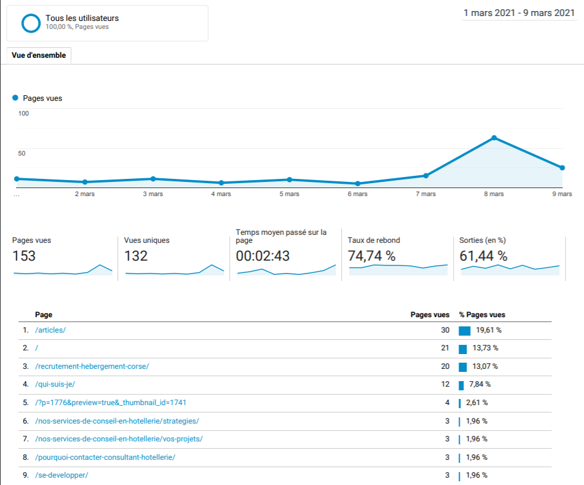Click the 7 mars chart data point
The width and height of the screenshot is (584, 485).
click(425, 176)
